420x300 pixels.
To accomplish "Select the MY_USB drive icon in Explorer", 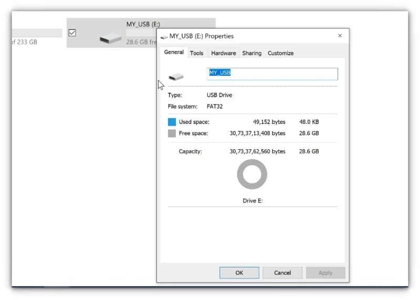I will tap(111, 38).
